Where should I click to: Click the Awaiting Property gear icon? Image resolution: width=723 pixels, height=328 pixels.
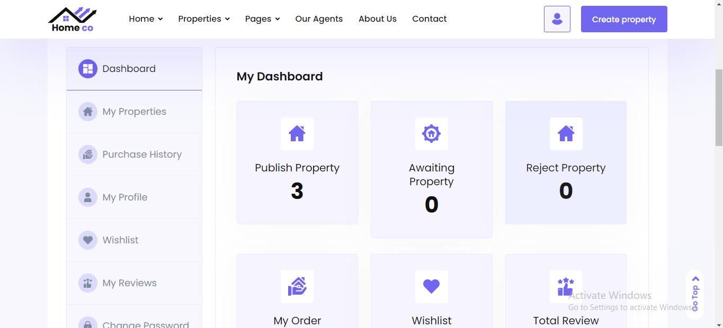point(431,134)
